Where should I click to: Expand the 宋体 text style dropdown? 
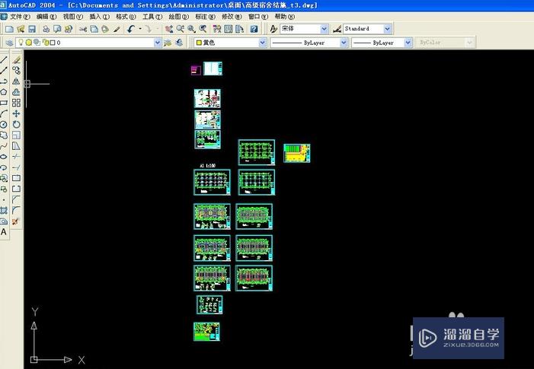click(x=325, y=29)
